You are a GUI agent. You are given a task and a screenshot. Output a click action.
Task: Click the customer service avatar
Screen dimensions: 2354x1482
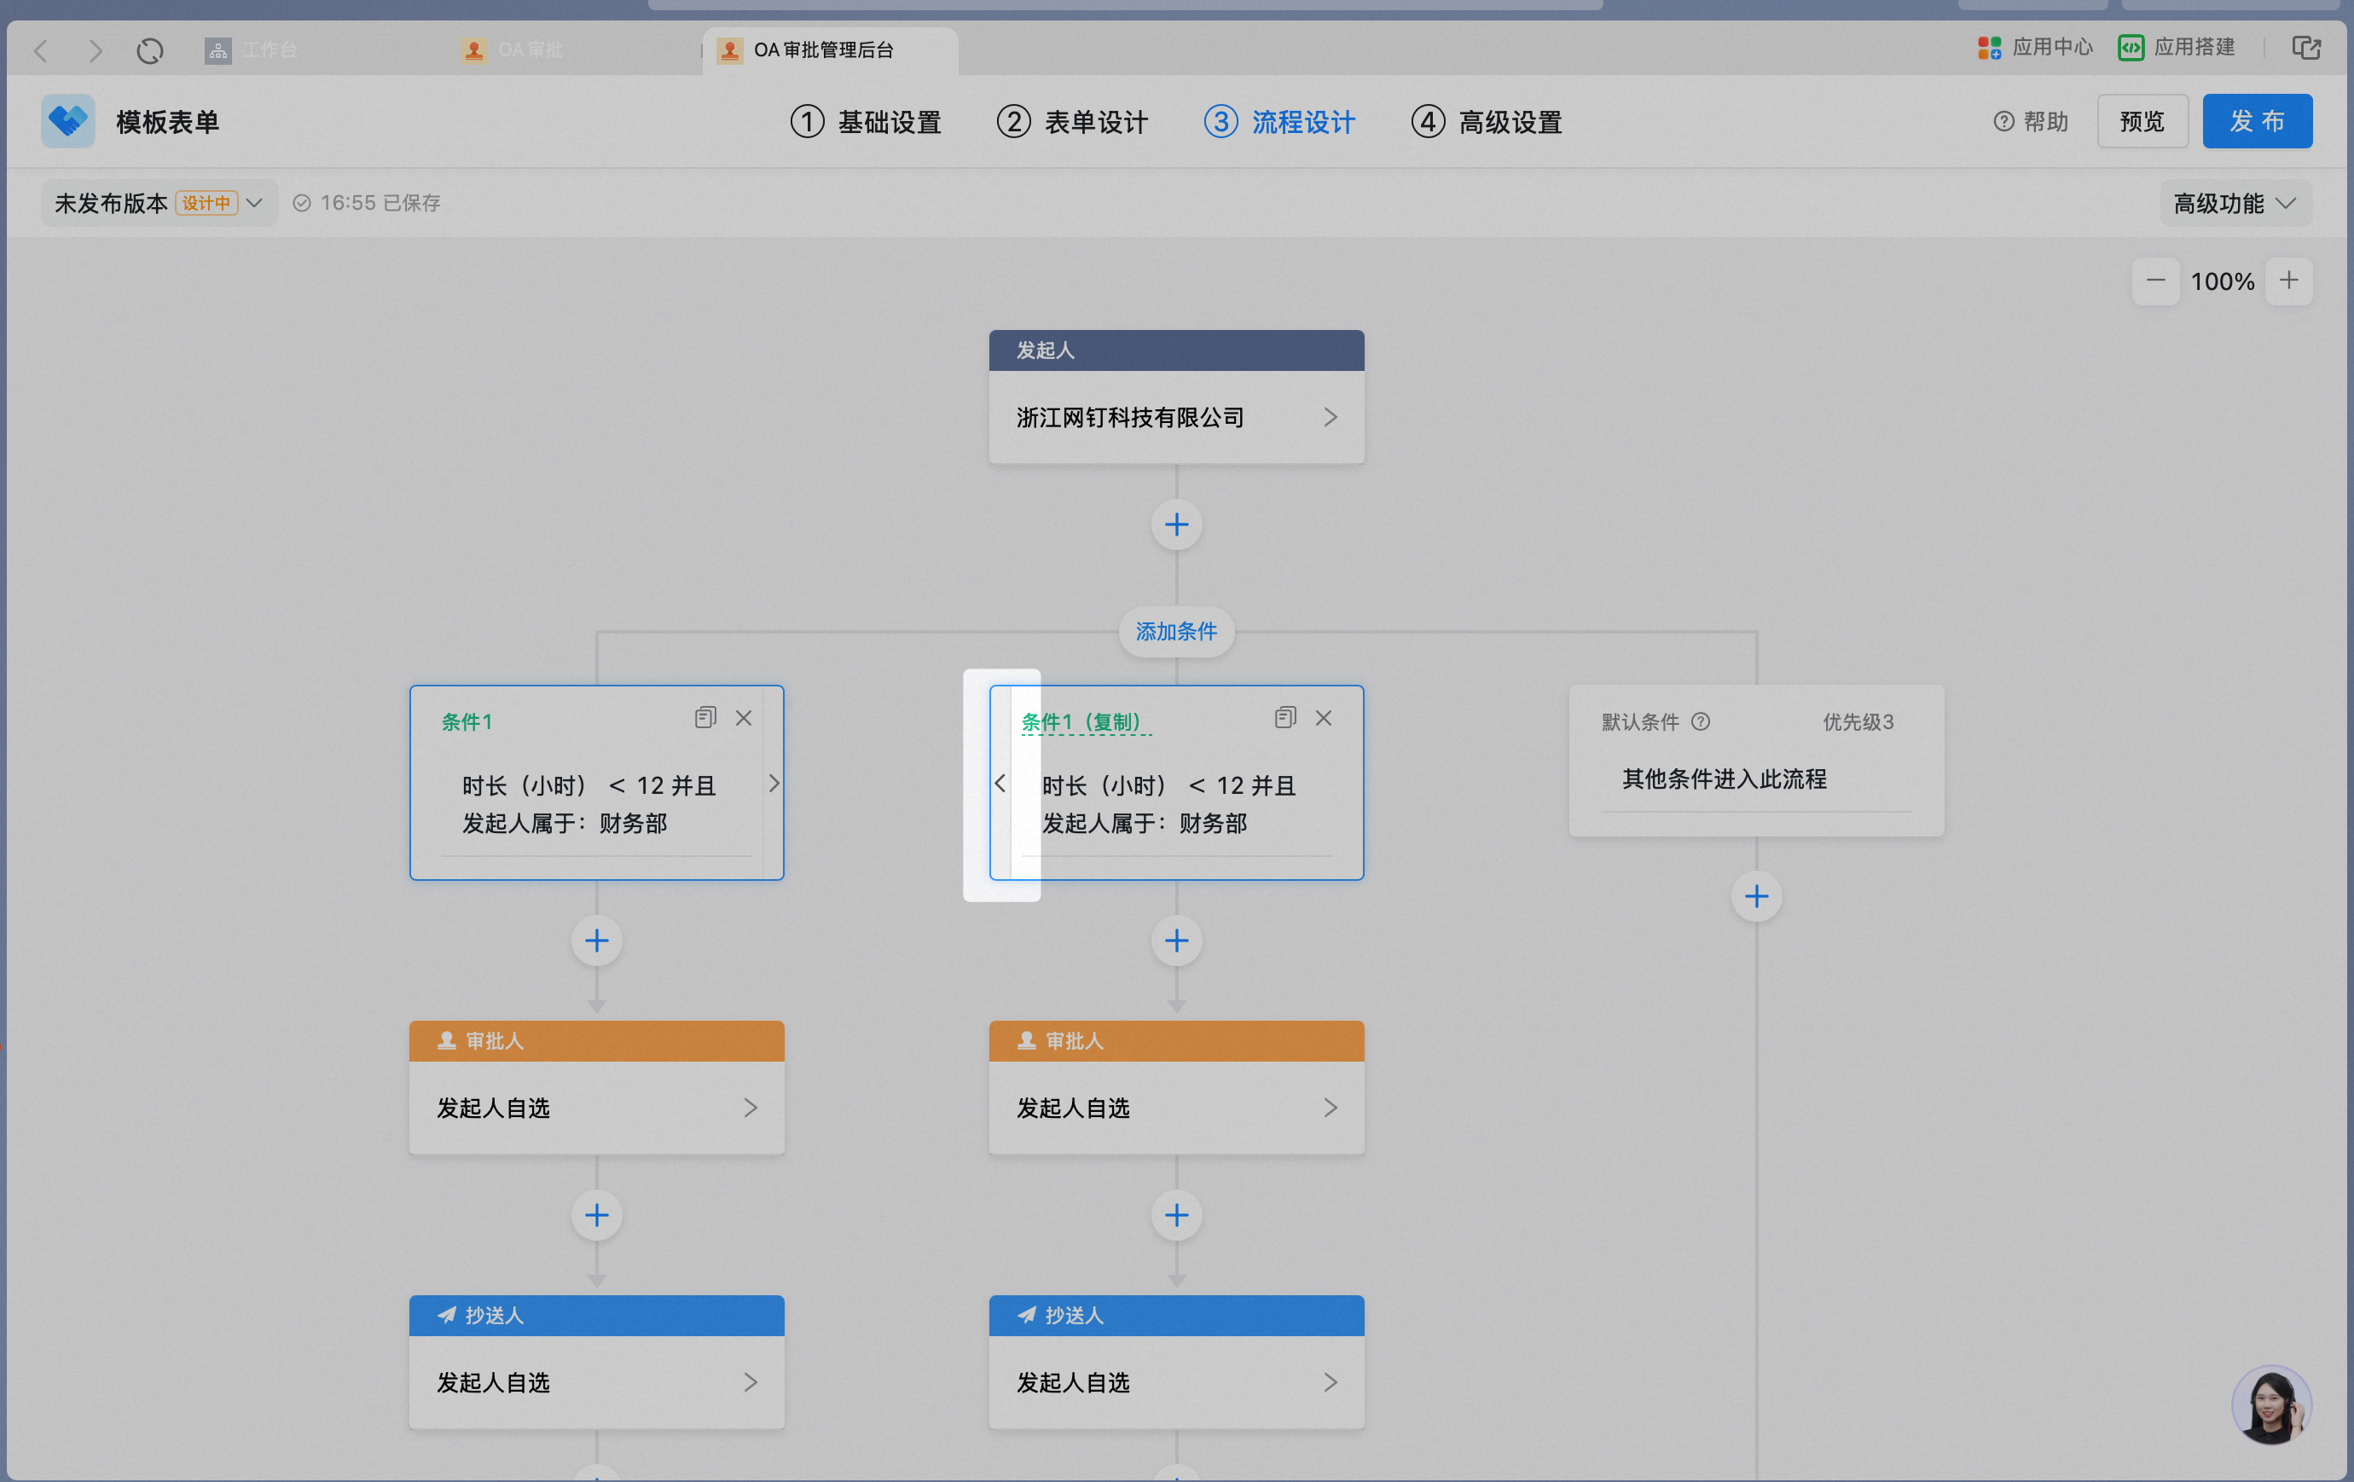[2271, 1404]
